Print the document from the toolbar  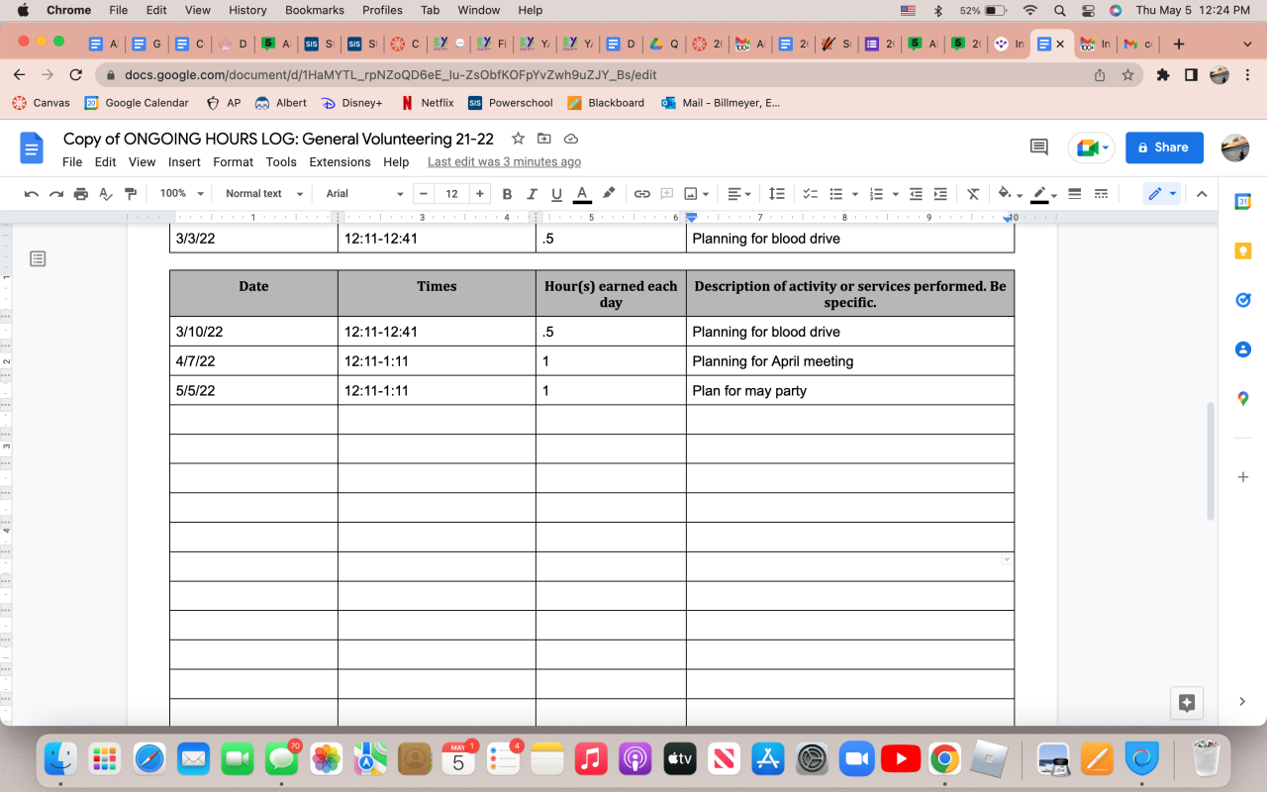[81, 194]
